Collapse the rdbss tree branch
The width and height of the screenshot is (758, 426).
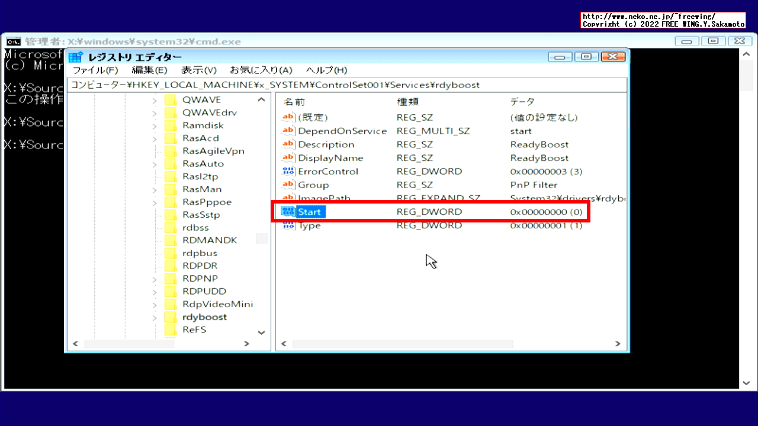click(x=154, y=227)
